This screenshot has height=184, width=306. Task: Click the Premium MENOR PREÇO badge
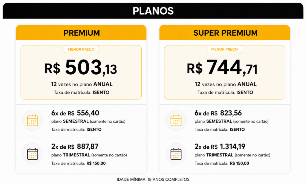(81, 49)
